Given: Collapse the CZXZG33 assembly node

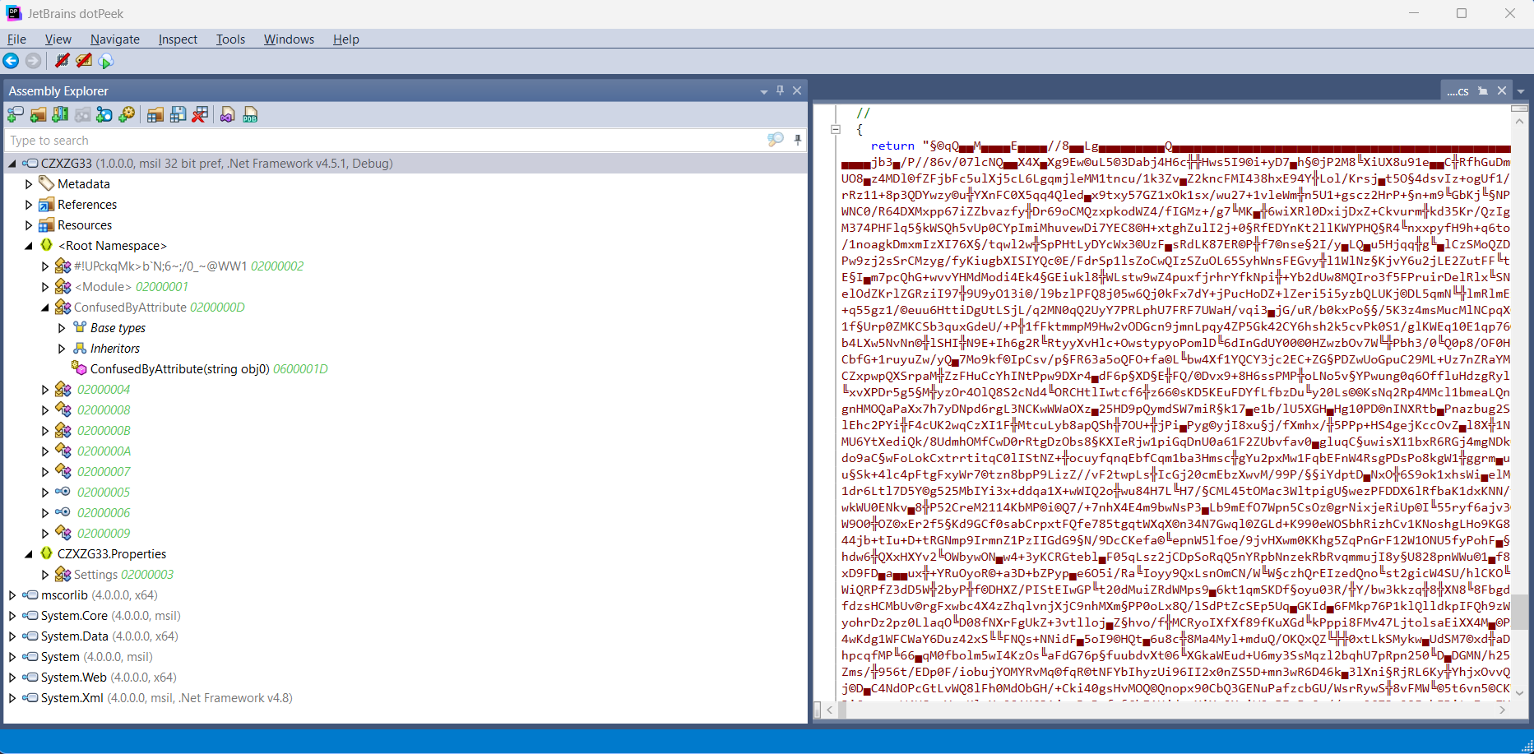Looking at the screenshot, I should point(12,164).
